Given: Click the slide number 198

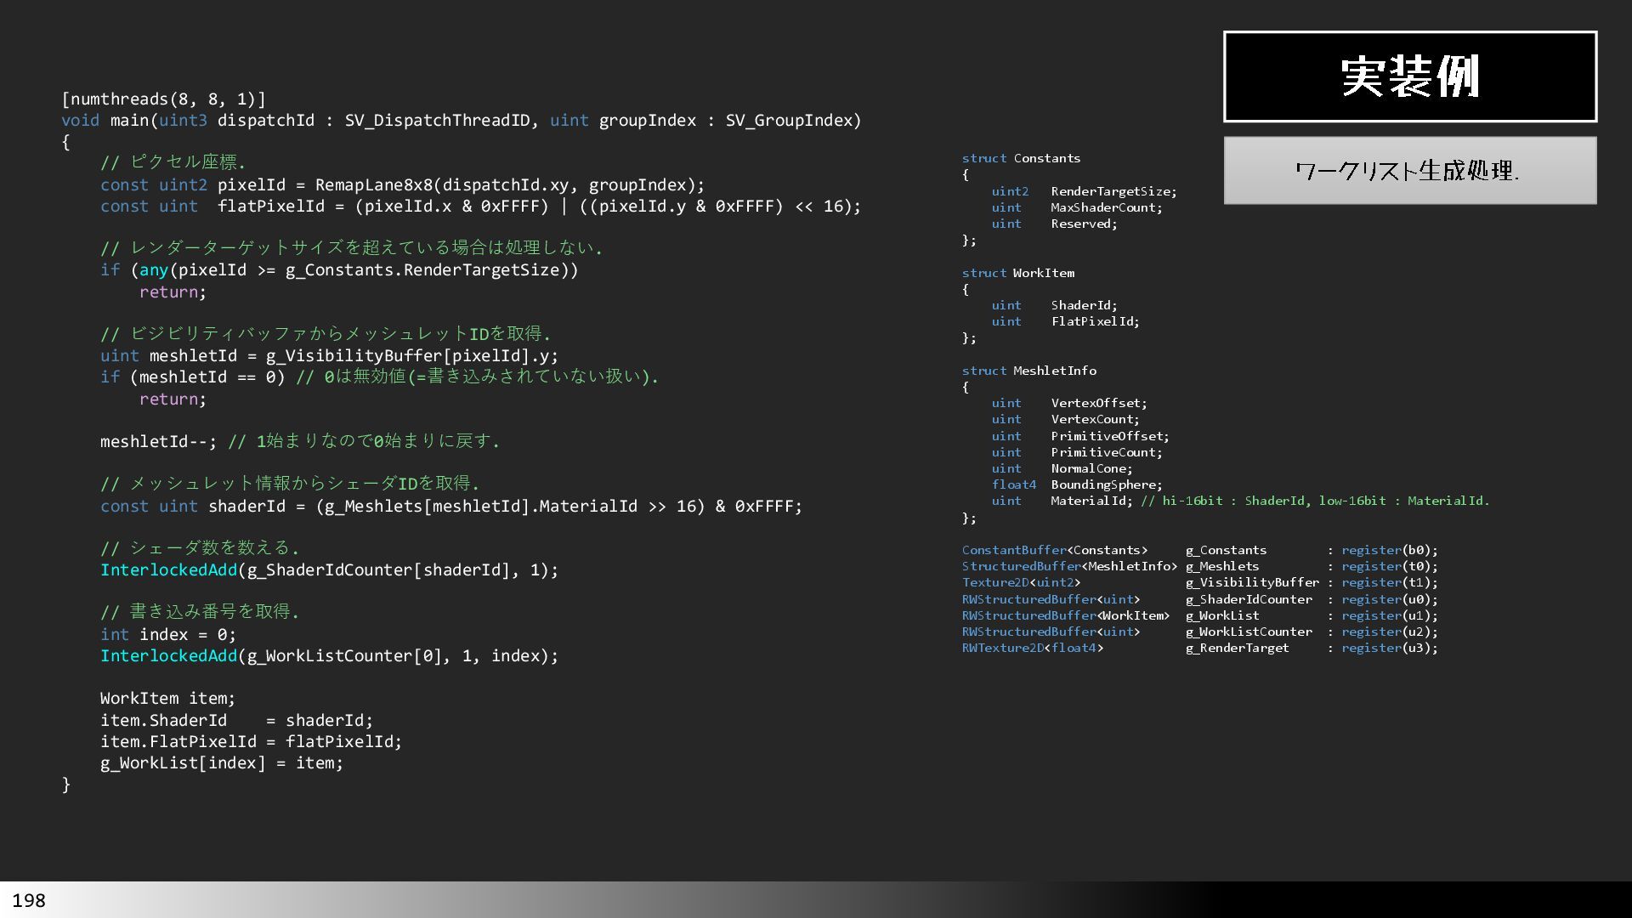Looking at the screenshot, I should click(29, 901).
